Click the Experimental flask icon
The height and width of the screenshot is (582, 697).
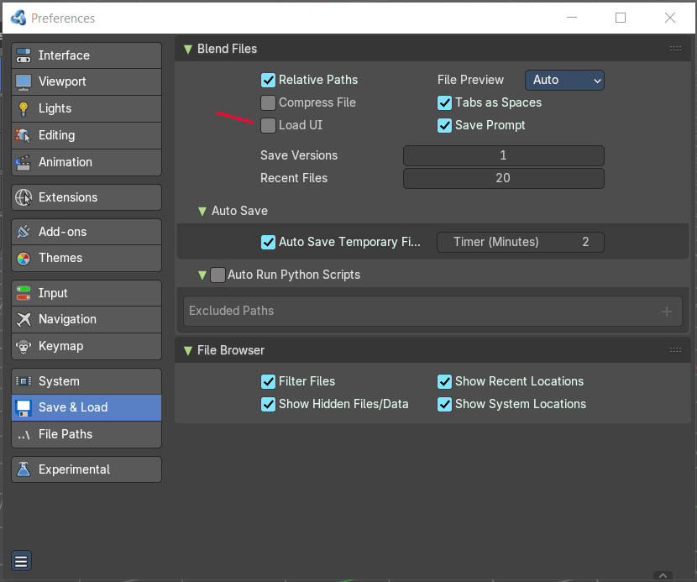click(24, 469)
